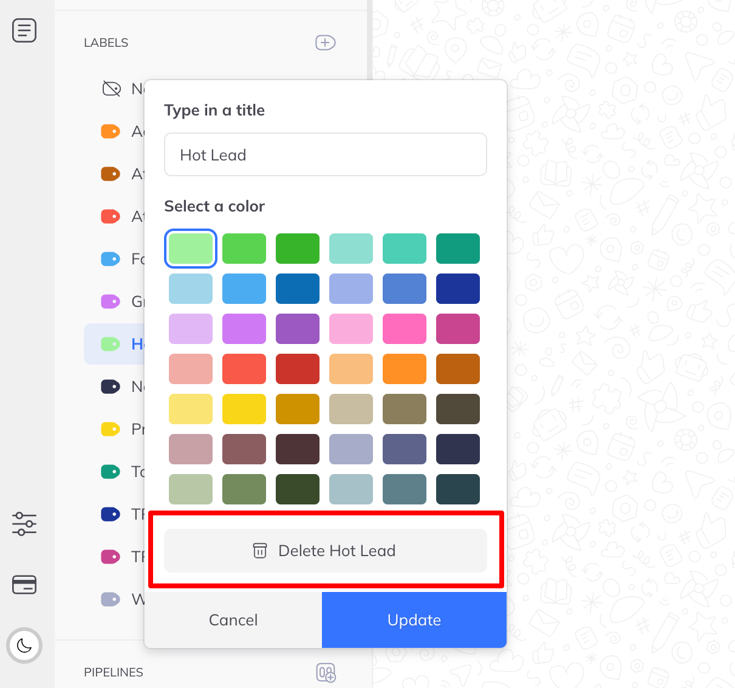The height and width of the screenshot is (688, 735).
Task: Toggle dark mode with the moon button
Action: pyautogui.click(x=24, y=645)
